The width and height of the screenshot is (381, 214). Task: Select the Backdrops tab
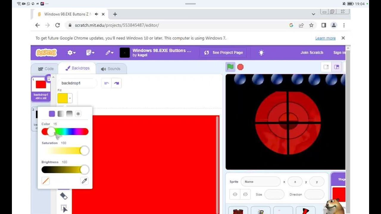tap(77, 68)
